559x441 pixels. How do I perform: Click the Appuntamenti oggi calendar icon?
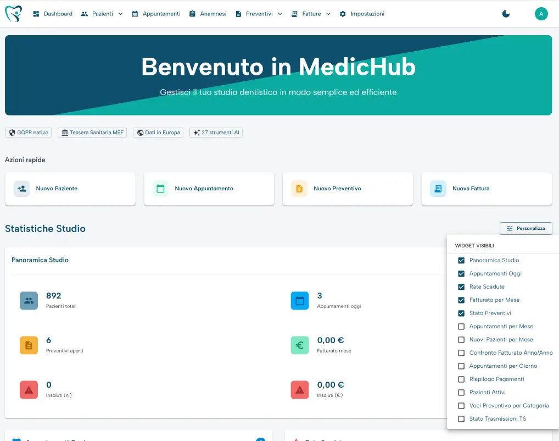pyautogui.click(x=300, y=301)
